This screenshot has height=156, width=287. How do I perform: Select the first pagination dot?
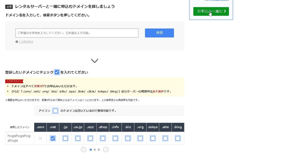coord(91,150)
